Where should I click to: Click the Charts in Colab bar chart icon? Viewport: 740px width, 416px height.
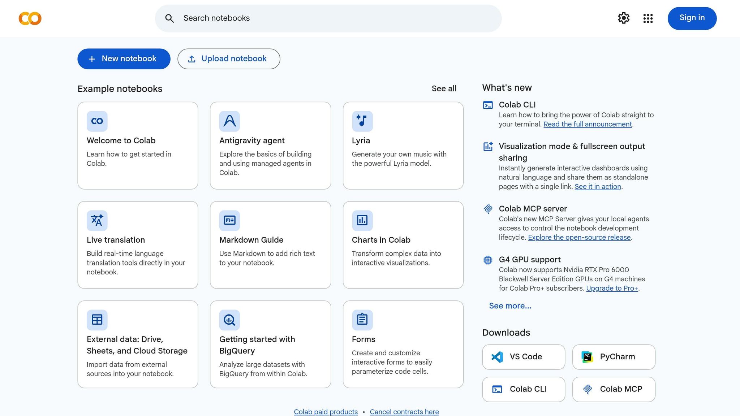pyautogui.click(x=362, y=220)
